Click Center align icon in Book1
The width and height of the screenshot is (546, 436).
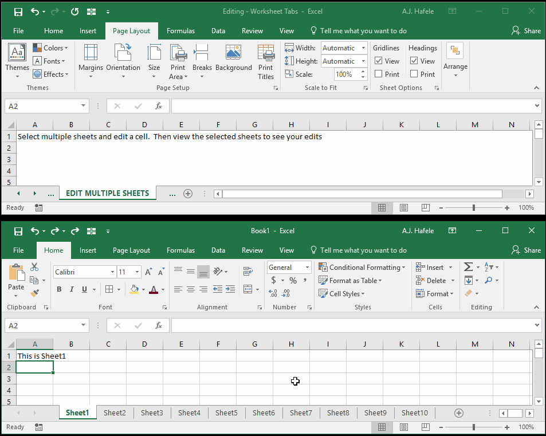pos(190,289)
